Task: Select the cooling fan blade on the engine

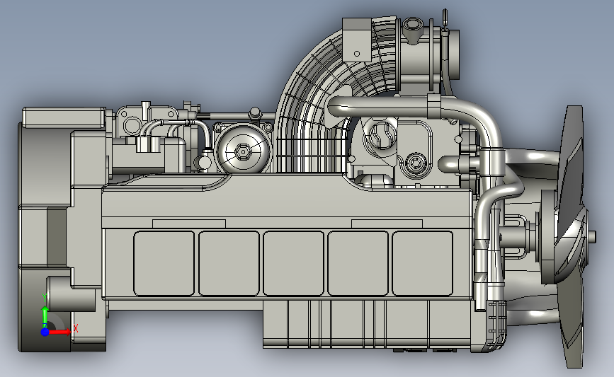Action: pos(572,237)
